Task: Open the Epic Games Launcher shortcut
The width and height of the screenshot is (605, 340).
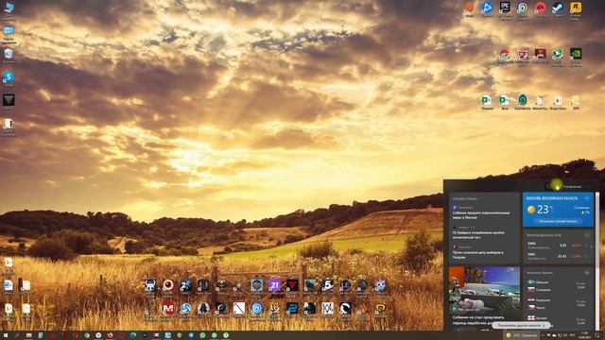Action: coord(505,8)
